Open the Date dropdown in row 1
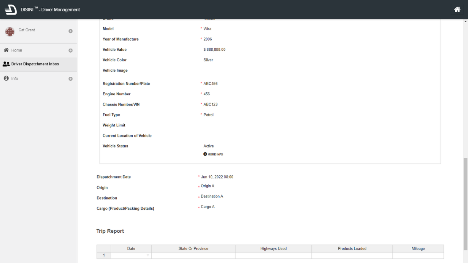 point(148,255)
